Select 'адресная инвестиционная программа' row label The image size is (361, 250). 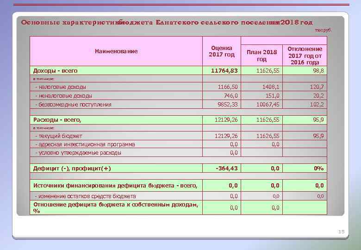click(x=85, y=144)
